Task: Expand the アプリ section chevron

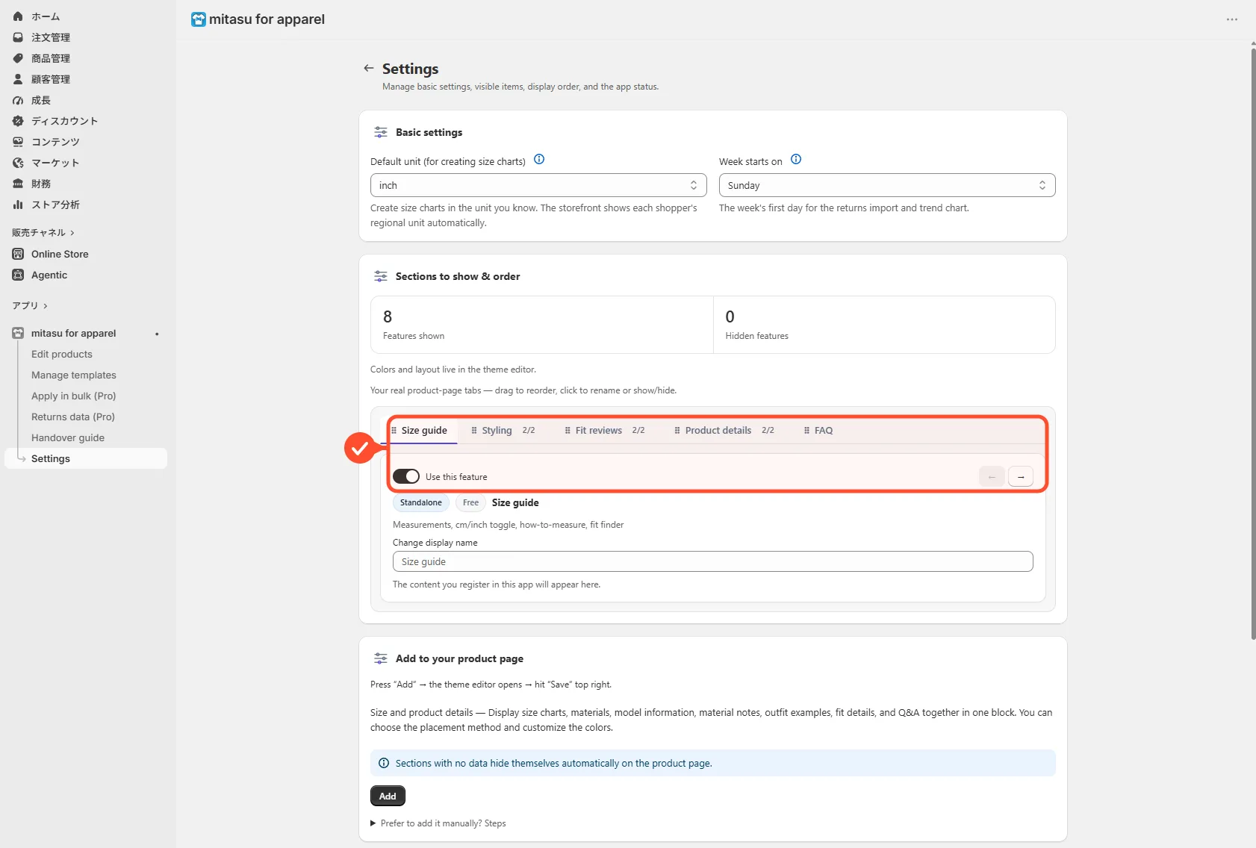Action: pos(46,306)
